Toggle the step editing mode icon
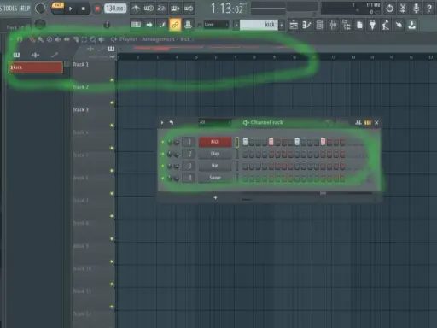 pos(162,25)
